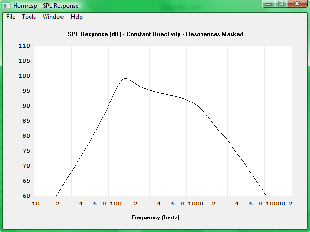Open the File menu
Viewport: 310px width, 232px height.
pos(11,17)
